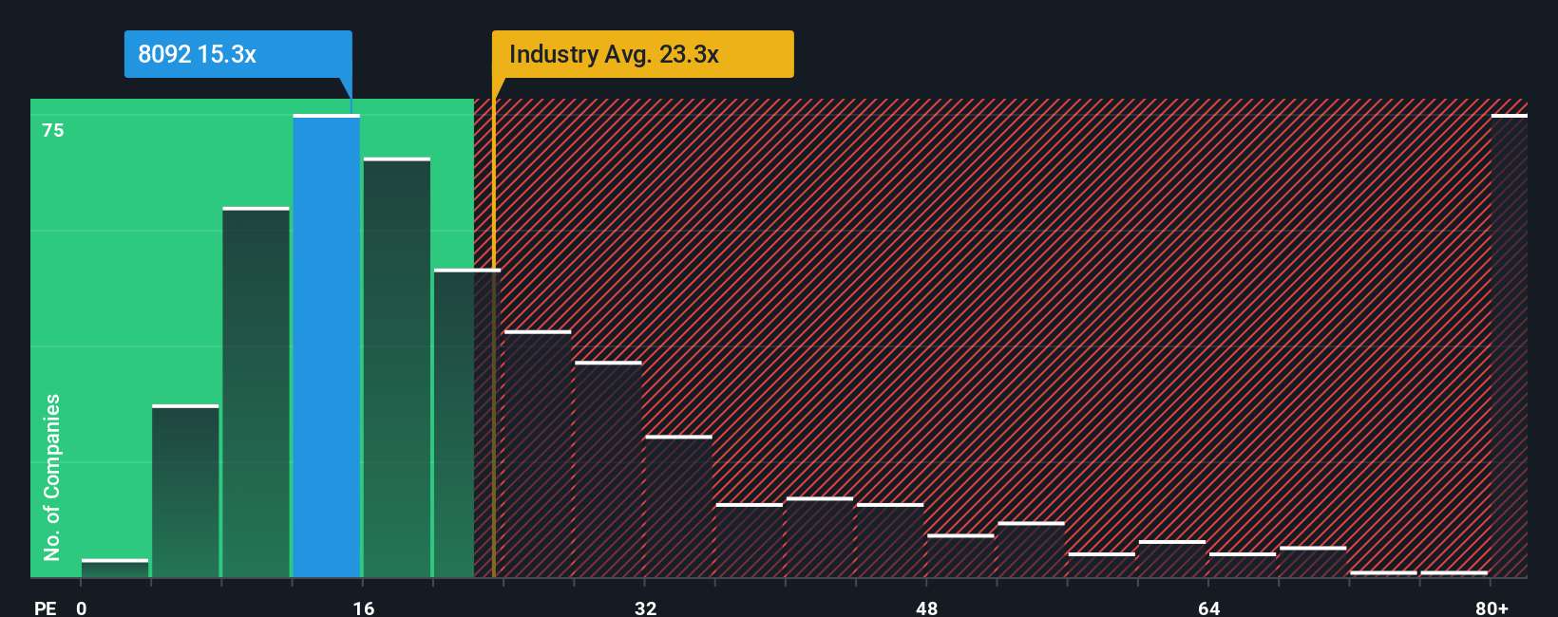The width and height of the screenshot is (1558, 617).
Task: Click the x-axis label 48
Action: [x=927, y=608]
